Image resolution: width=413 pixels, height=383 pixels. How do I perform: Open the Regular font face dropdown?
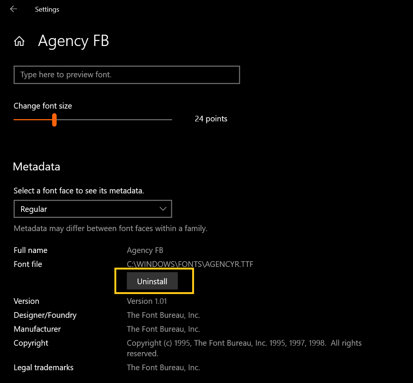click(x=92, y=209)
